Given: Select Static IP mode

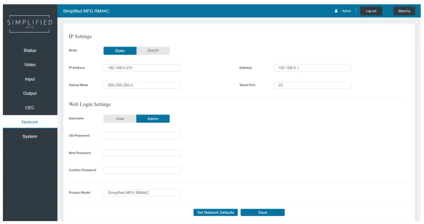Looking at the screenshot, I should 120,51.
